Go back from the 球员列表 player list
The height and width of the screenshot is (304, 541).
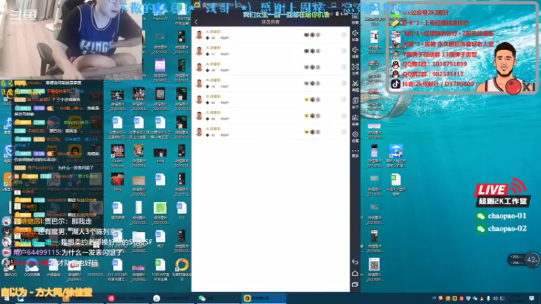196,22
